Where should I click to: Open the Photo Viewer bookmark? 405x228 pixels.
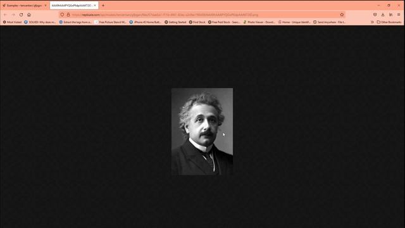(259, 22)
